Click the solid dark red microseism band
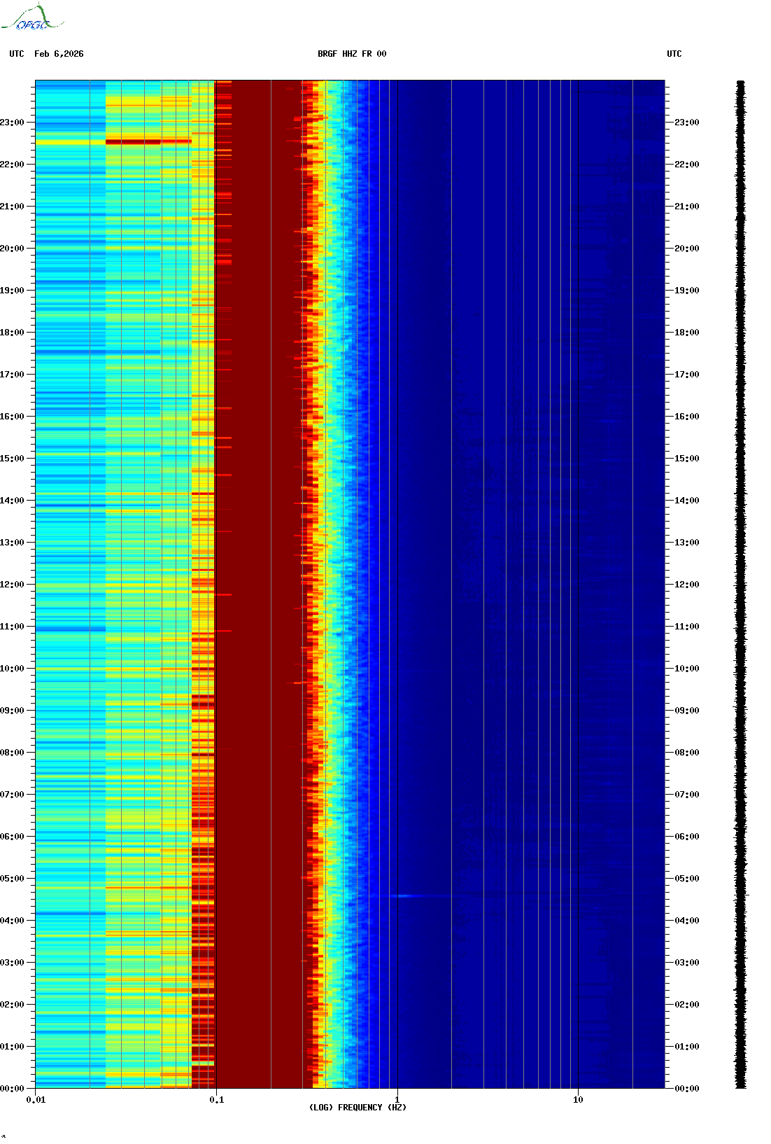This screenshot has height=1144, width=771. 257,560
